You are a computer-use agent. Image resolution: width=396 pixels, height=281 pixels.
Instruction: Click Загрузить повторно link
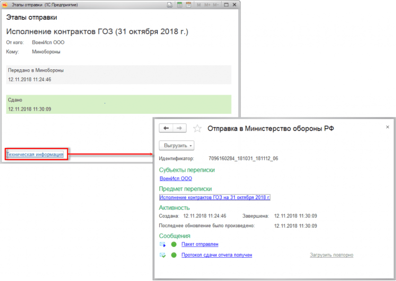(x=332, y=255)
